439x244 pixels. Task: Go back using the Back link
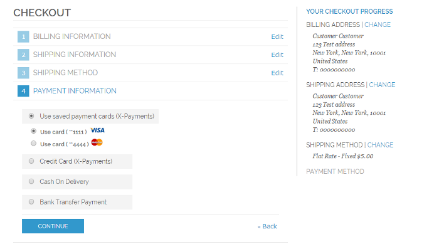[267, 226]
